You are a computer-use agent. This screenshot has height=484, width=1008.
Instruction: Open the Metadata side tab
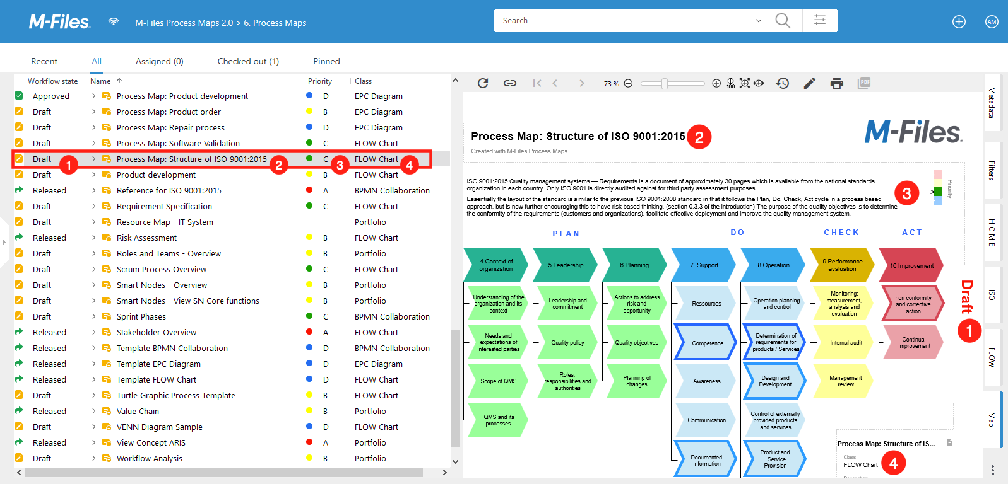coord(992,103)
